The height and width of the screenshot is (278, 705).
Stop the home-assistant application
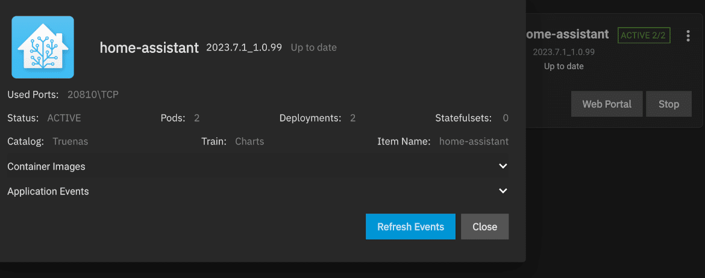[669, 104]
